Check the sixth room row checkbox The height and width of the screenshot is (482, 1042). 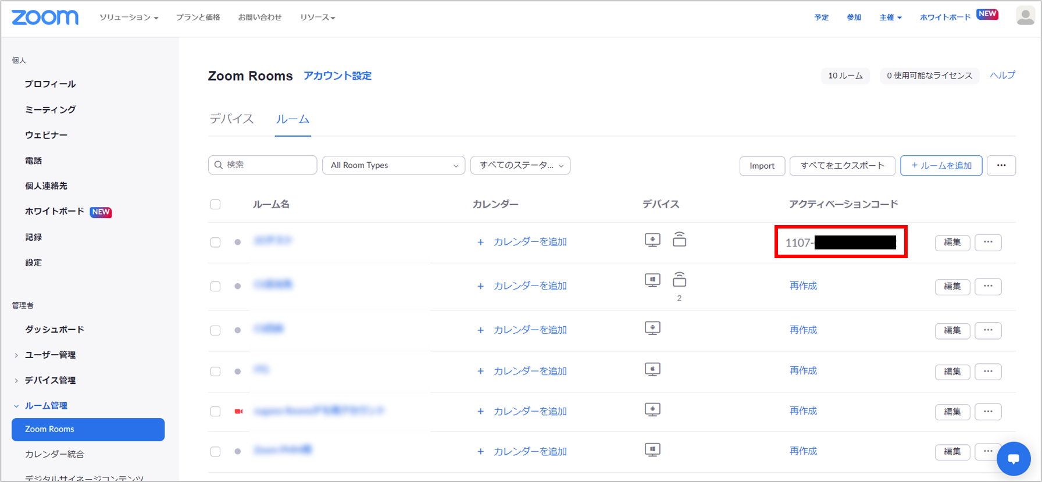click(x=215, y=451)
